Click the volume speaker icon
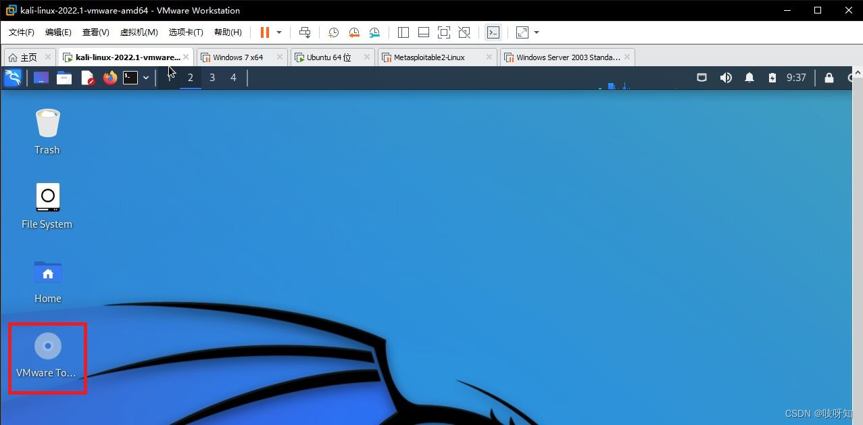Image resolution: width=863 pixels, height=425 pixels. 726,78
